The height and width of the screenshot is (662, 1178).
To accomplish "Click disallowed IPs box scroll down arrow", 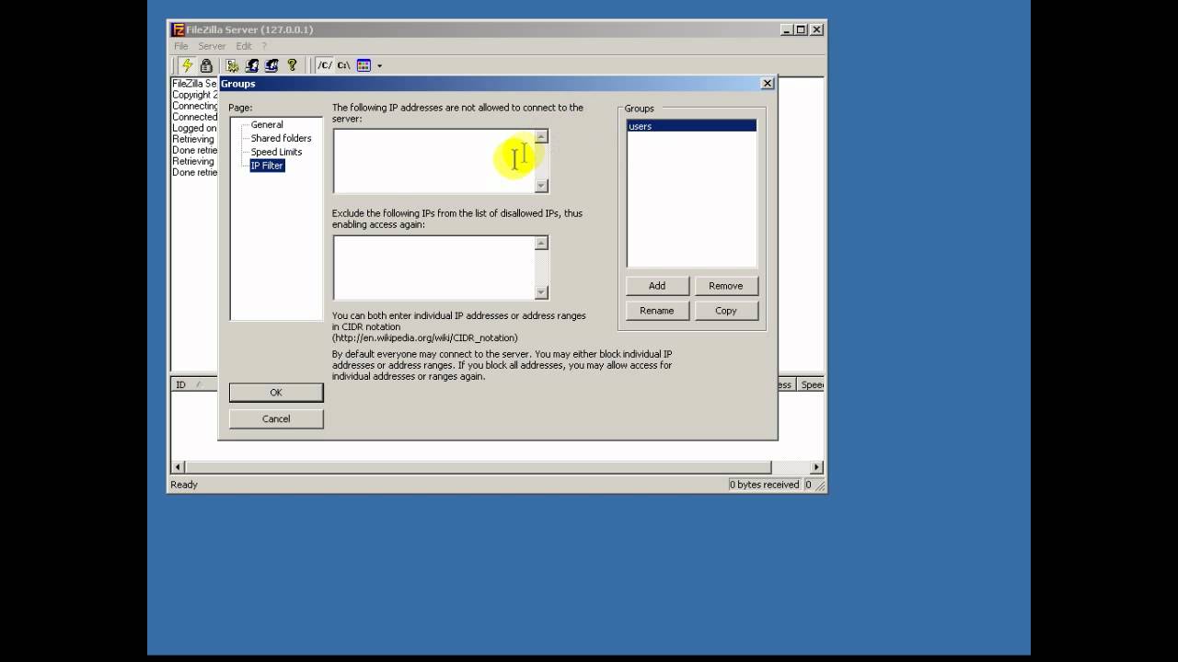I will pos(541,186).
